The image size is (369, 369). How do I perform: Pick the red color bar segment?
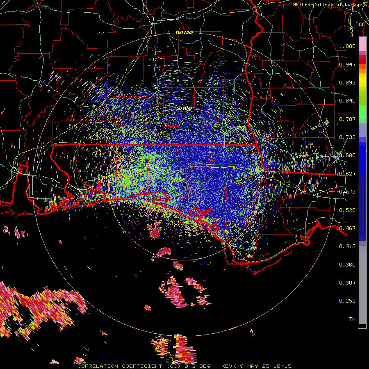[x=362, y=61]
